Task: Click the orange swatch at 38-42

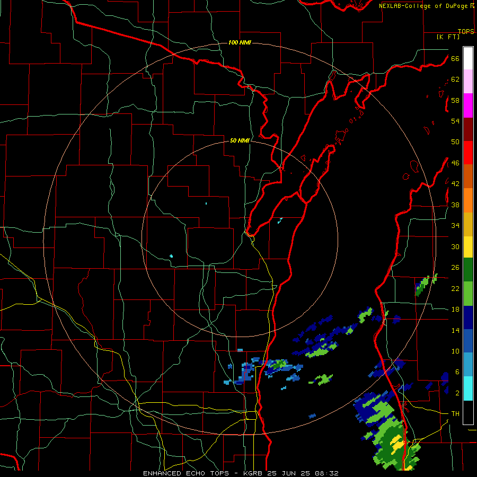Action: (x=468, y=200)
